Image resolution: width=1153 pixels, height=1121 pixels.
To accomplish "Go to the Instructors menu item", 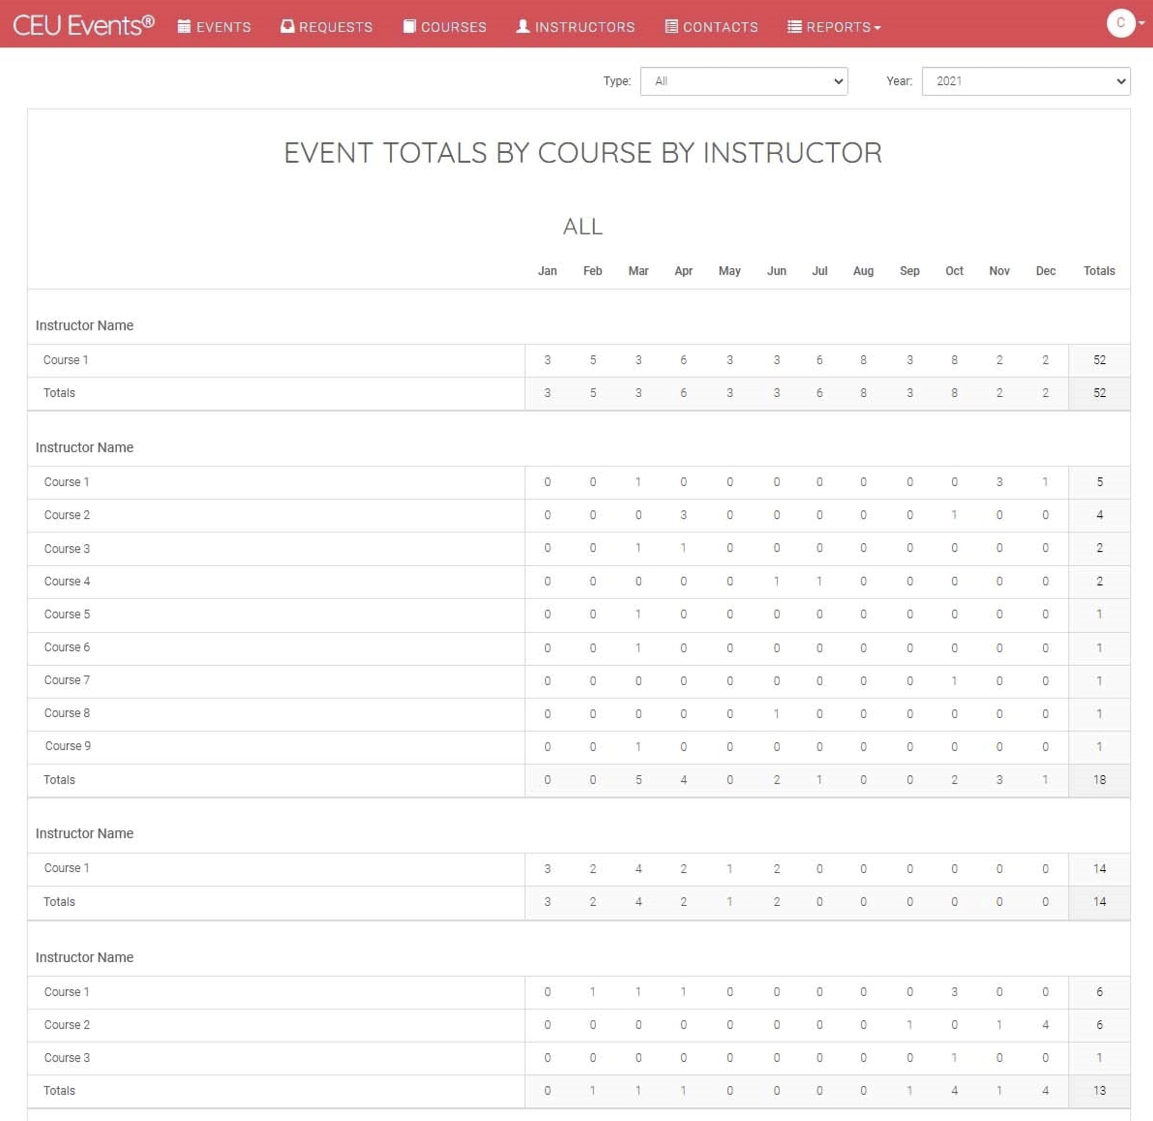I will click(585, 27).
